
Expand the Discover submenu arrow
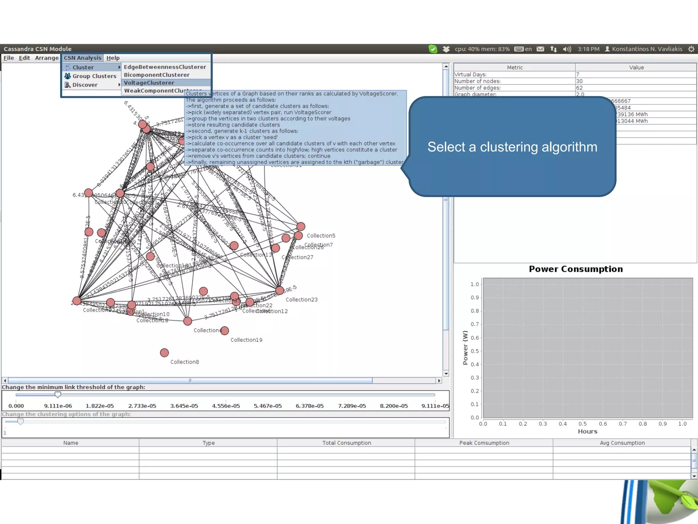click(x=119, y=85)
